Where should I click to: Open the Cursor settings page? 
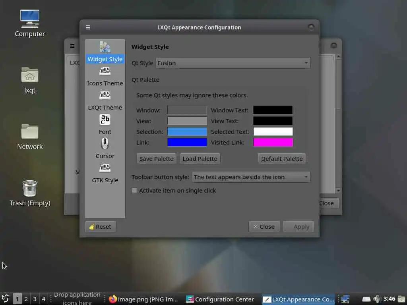pos(105,149)
